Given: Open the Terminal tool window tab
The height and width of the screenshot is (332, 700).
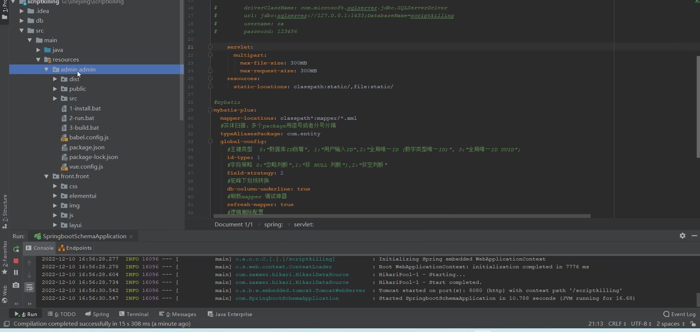Looking at the screenshot, I should tap(134, 314).
